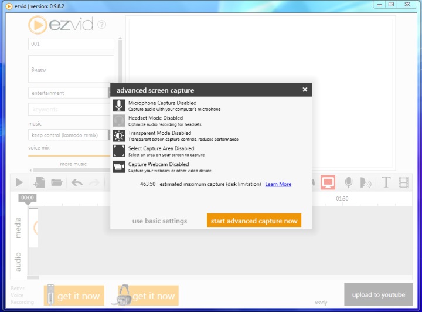Image resolution: width=422 pixels, height=312 pixels.
Task: Maximize the ezvid window
Action: [391, 5]
